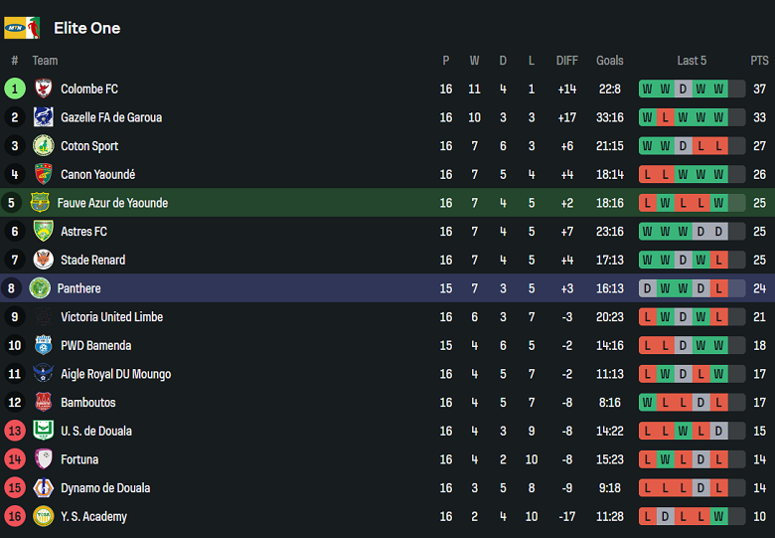Click Fauve Azur de Yaounde badge

(40, 203)
